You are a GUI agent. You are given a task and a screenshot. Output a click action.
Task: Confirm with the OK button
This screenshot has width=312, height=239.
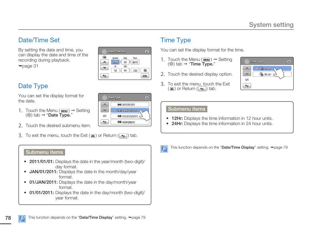pyautogui.click(x=145, y=76)
